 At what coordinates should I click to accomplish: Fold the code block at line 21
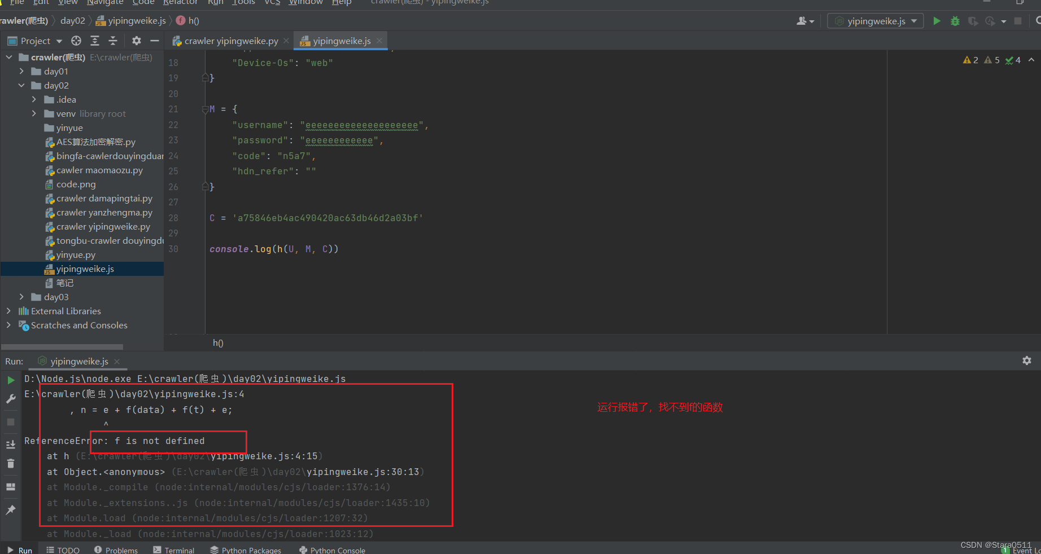[205, 109]
